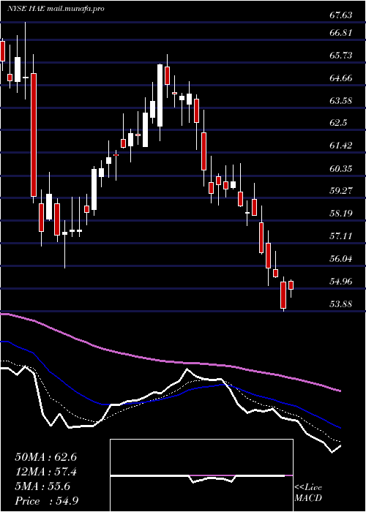Click the 12MA : 57.4 readout

click(45, 472)
